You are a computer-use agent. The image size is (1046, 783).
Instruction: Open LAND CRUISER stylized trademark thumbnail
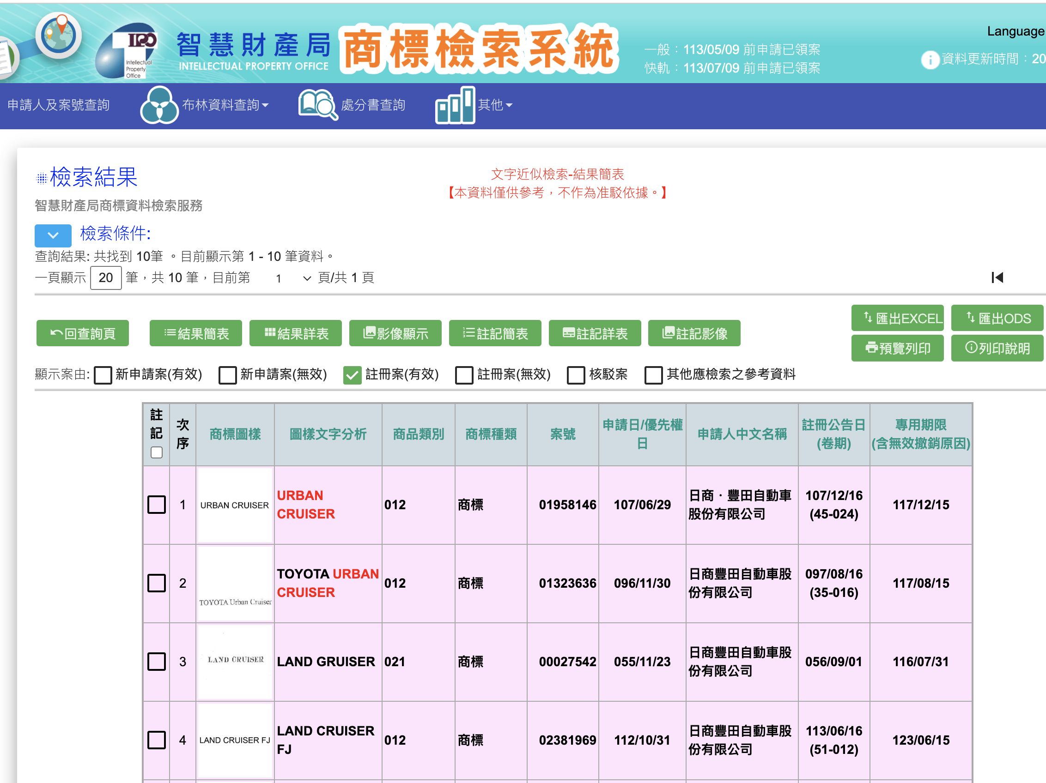(x=235, y=662)
